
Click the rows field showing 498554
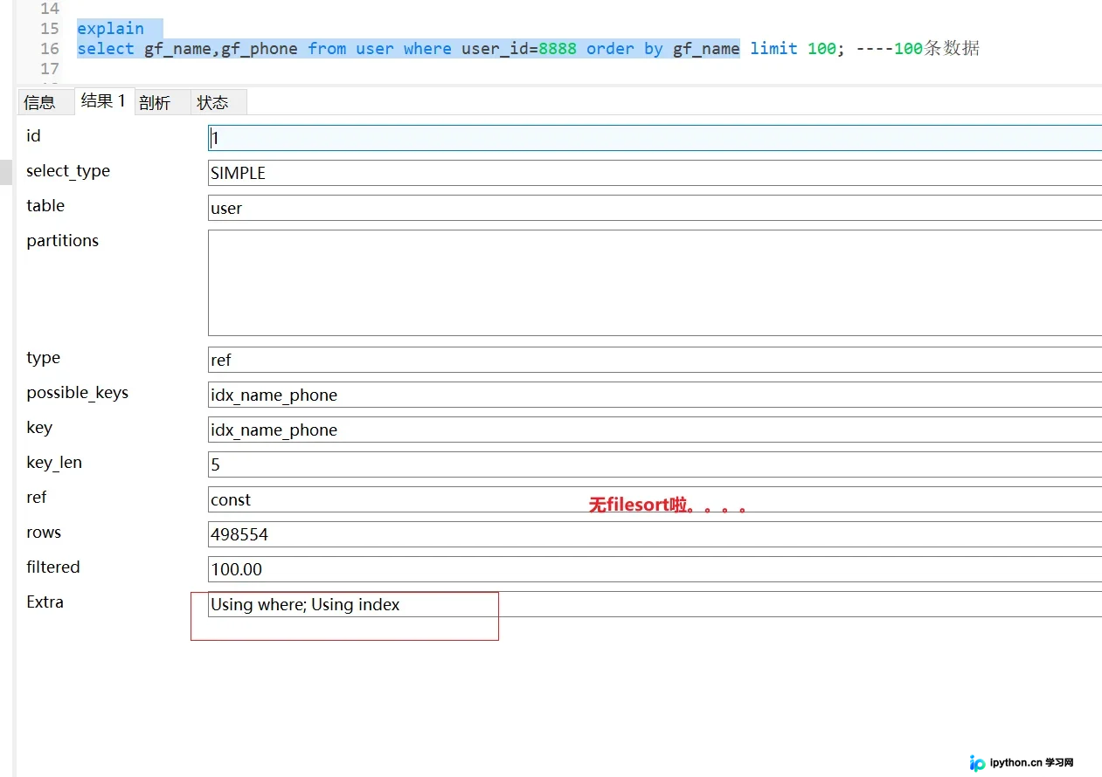[655, 534]
